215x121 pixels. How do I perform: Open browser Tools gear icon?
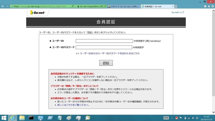(213, 6)
